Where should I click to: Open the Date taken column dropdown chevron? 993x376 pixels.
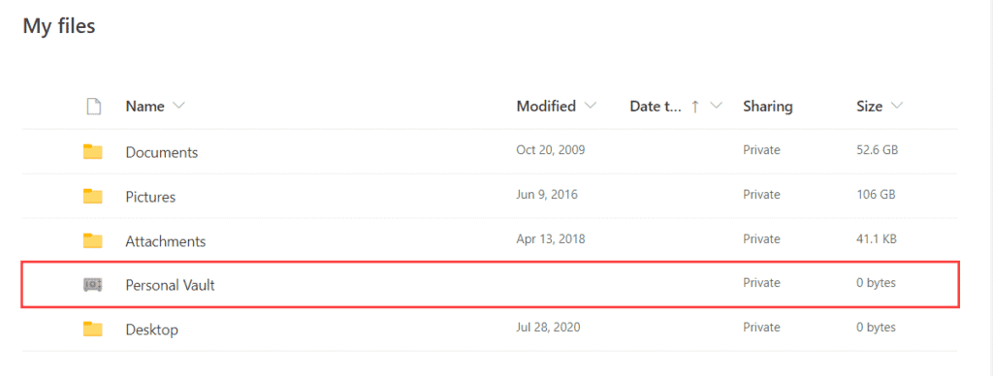tap(717, 107)
